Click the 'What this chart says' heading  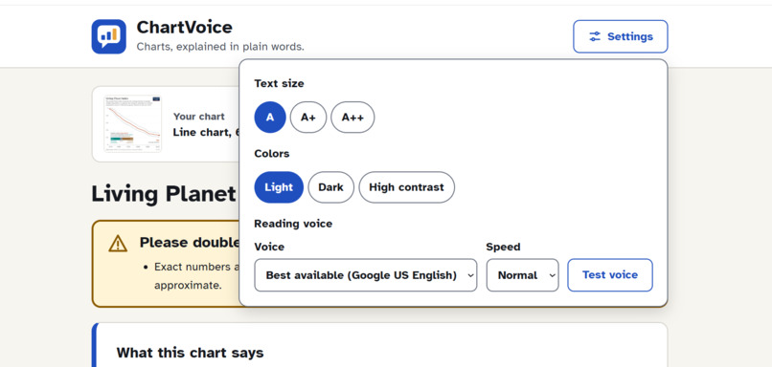tap(190, 353)
